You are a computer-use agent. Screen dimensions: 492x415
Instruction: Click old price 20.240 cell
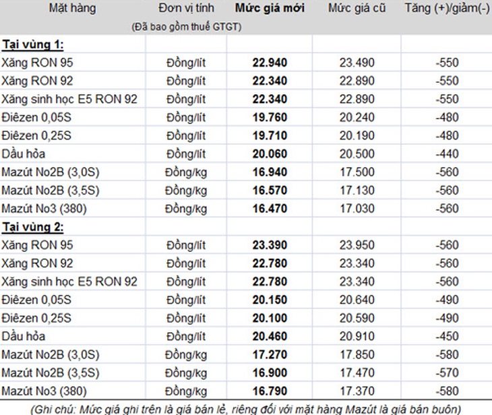357,117
